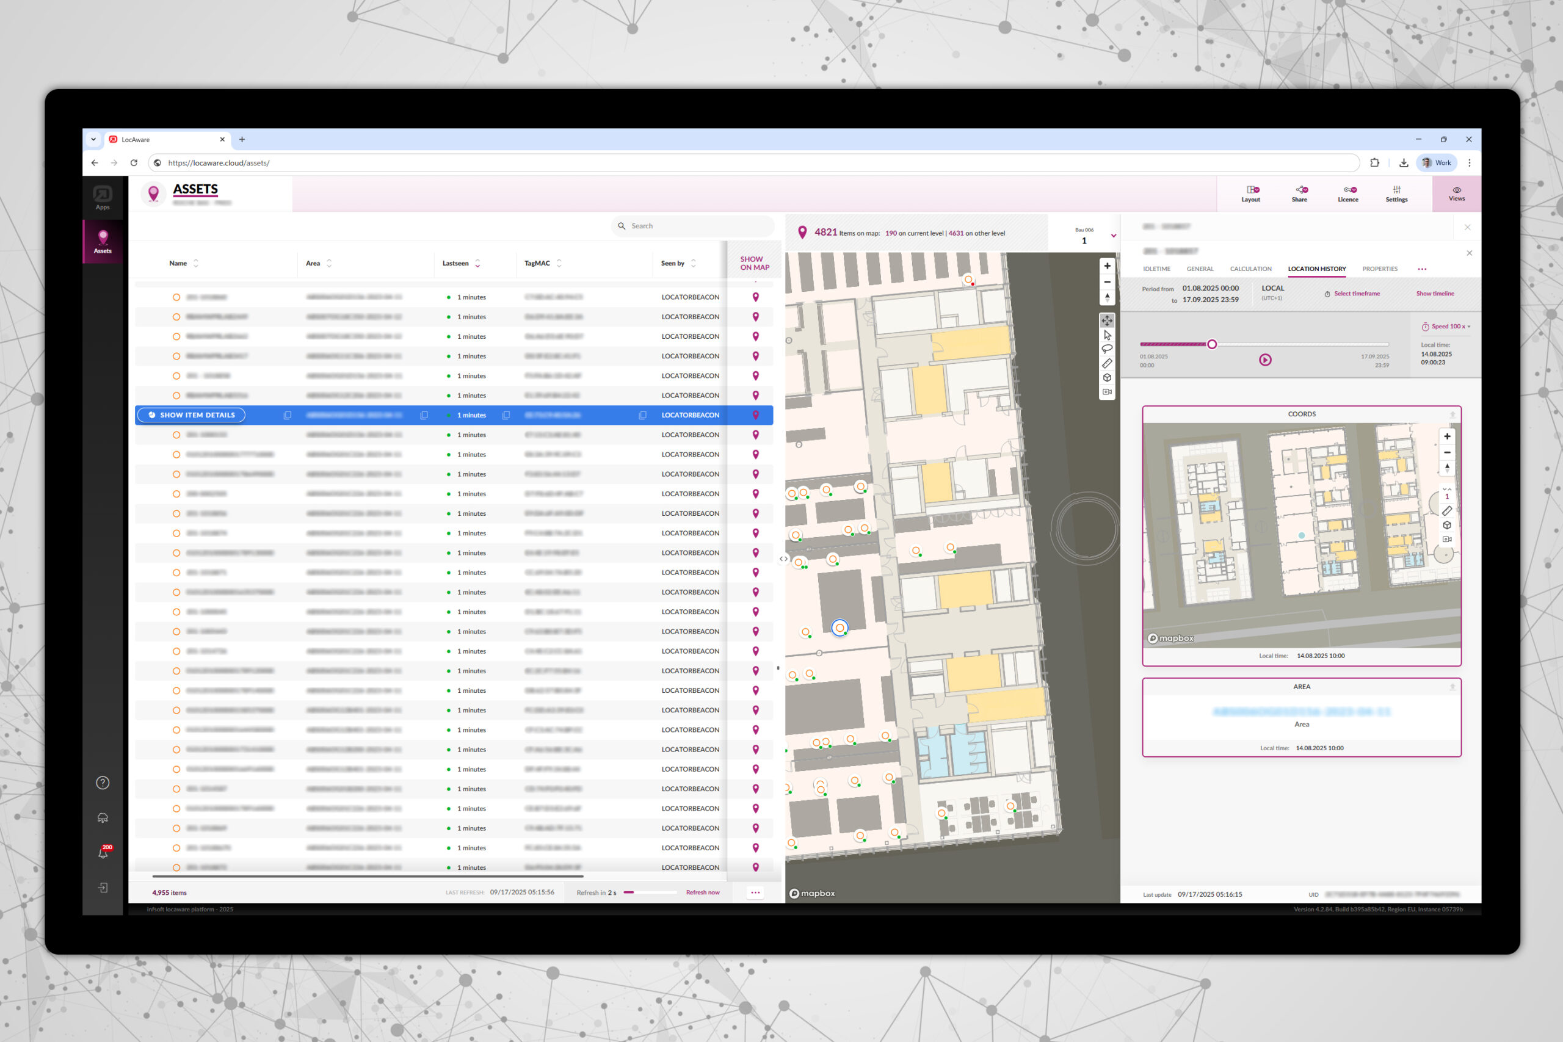Switch to the IDLETIME tab
Image resolution: width=1563 pixels, height=1042 pixels.
pos(1156,269)
